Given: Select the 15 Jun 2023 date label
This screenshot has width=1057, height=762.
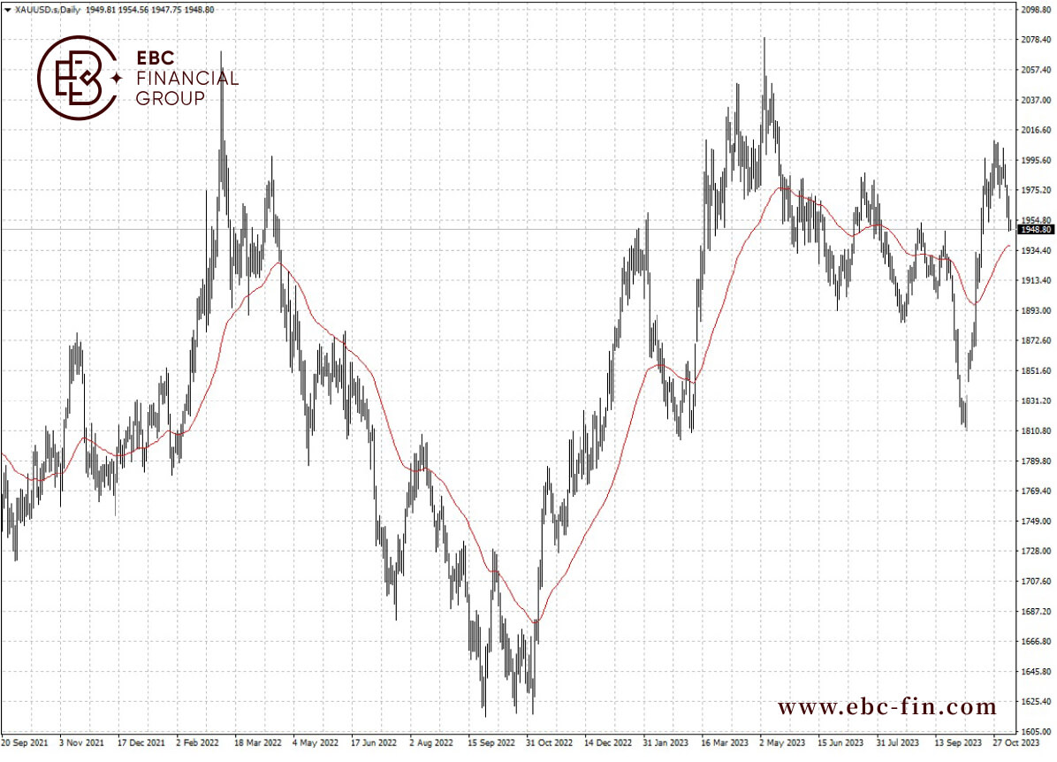Looking at the screenshot, I should (x=840, y=743).
